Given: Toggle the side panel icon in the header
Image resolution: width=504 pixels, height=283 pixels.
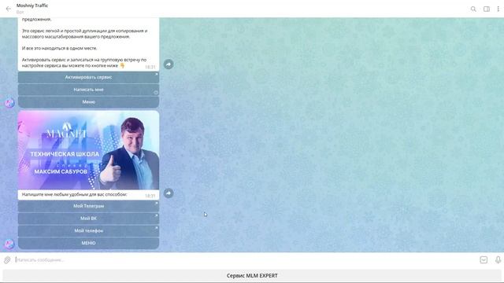Looking at the screenshot, I should point(487,9).
